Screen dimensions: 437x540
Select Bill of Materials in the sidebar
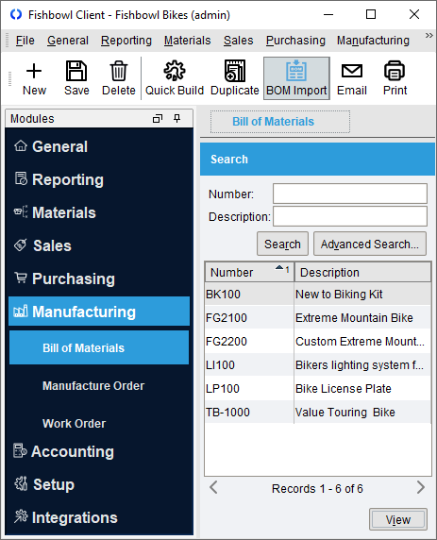pyautogui.click(x=99, y=347)
